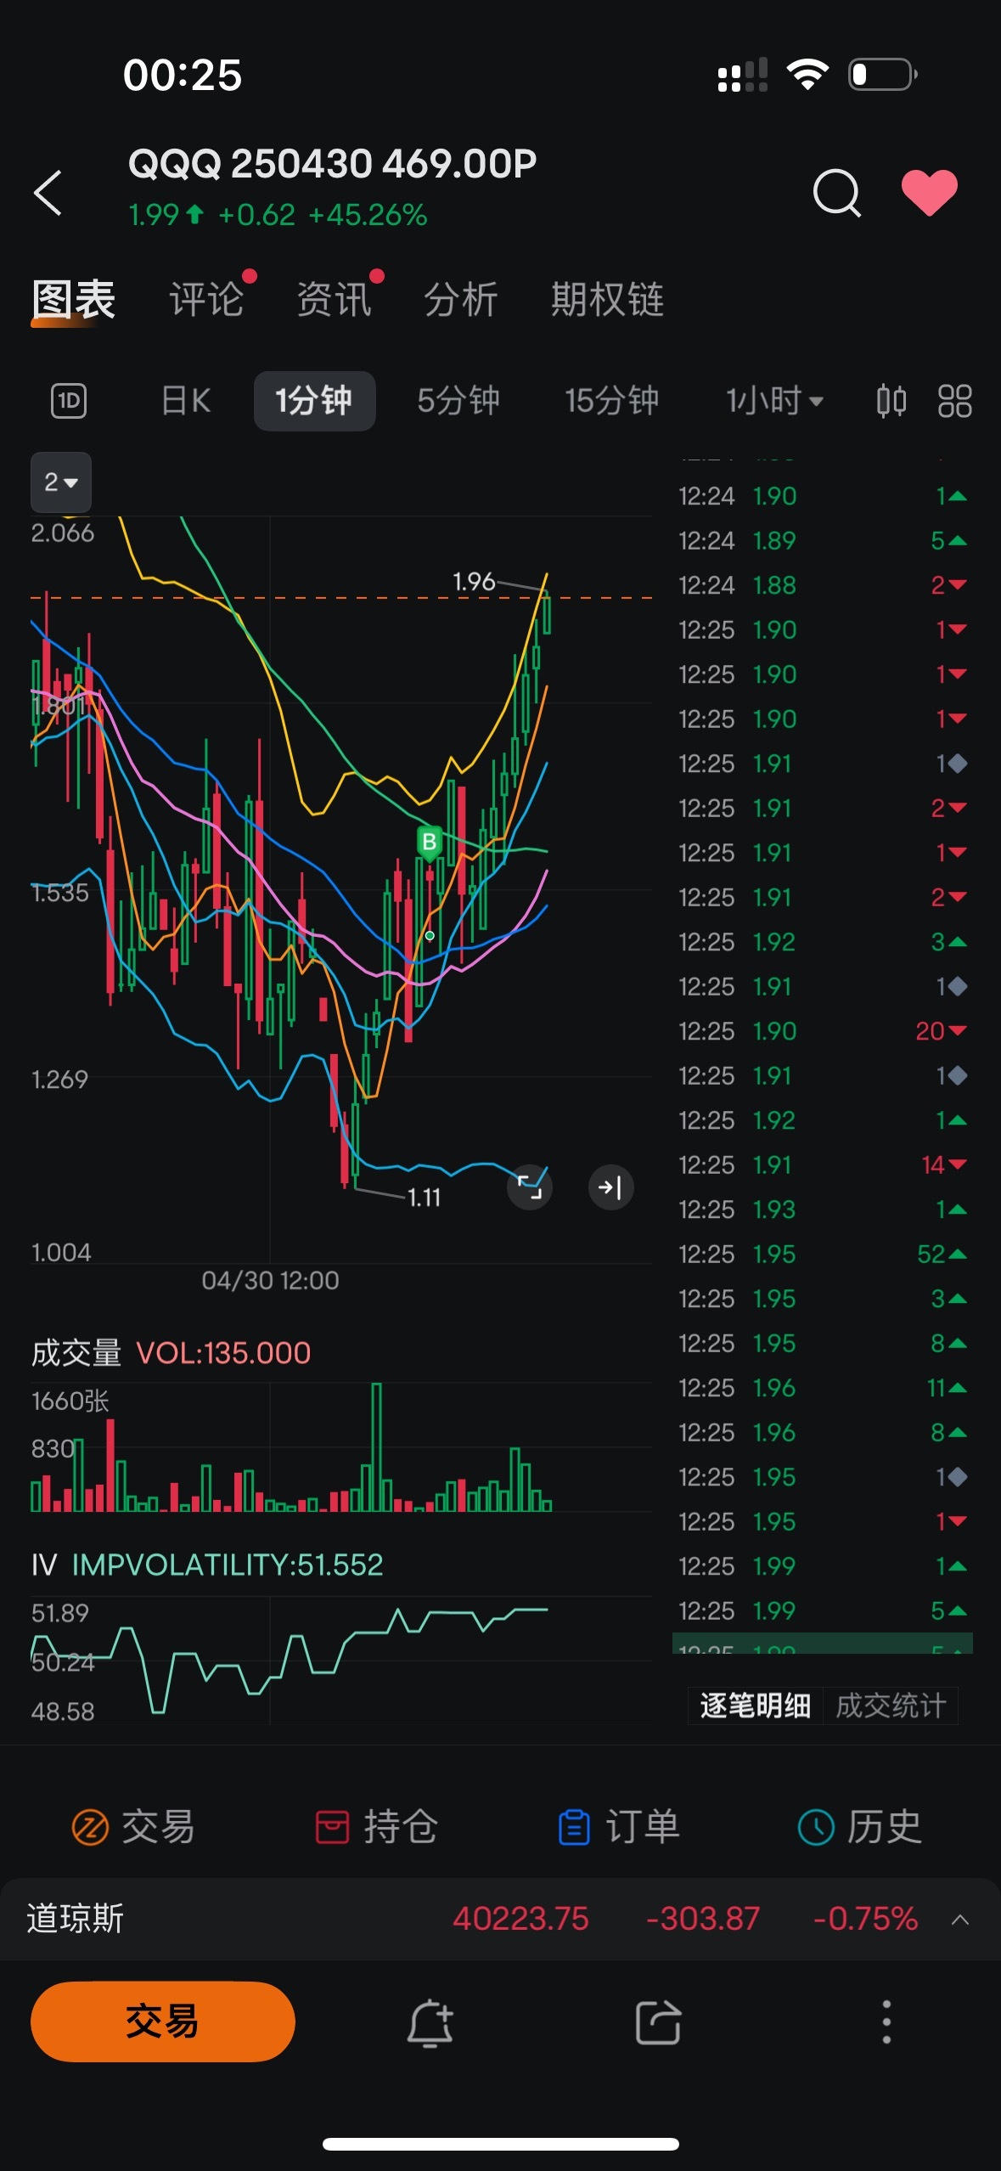Select the 1分钟 timeframe
Image resolution: width=1001 pixels, height=2171 pixels.
(314, 401)
